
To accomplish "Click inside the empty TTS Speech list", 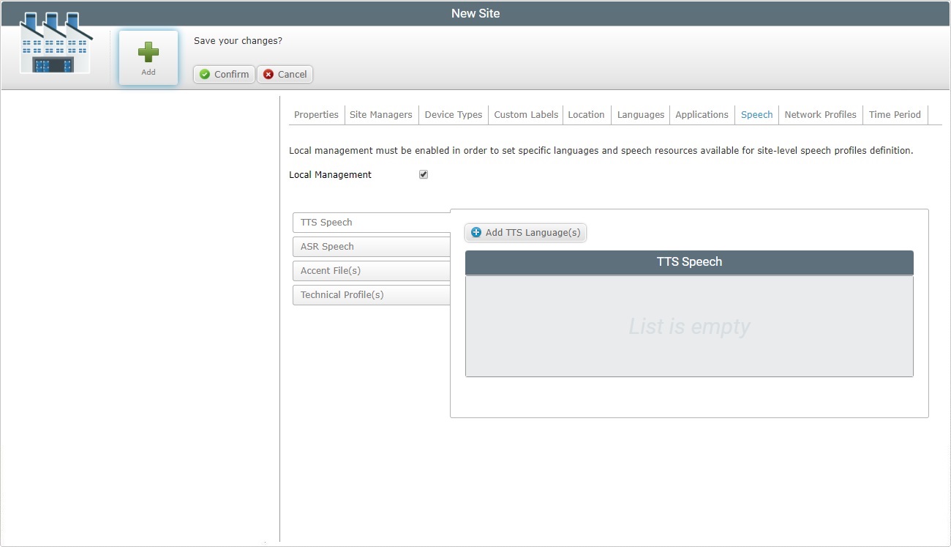I will coord(688,327).
